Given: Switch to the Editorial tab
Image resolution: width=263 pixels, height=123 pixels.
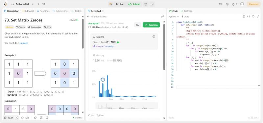Looking at the screenshot, I should click(x=28, y=11).
